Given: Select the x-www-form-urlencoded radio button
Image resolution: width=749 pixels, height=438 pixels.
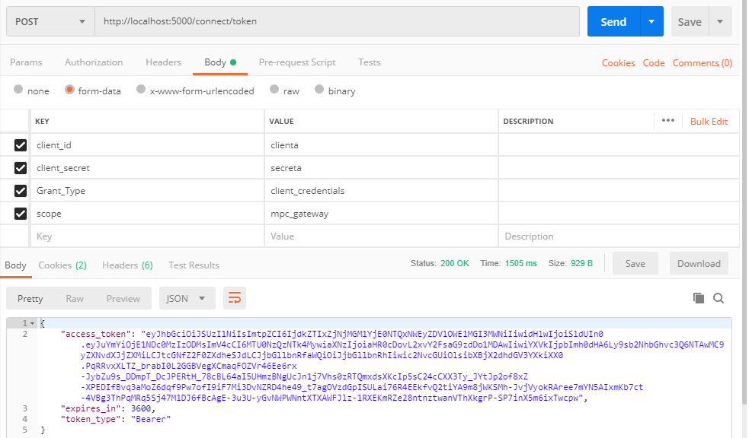Looking at the screenshot, I should point(141,90).
